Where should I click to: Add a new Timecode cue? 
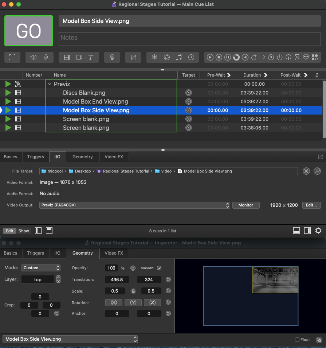click(191, 57)
